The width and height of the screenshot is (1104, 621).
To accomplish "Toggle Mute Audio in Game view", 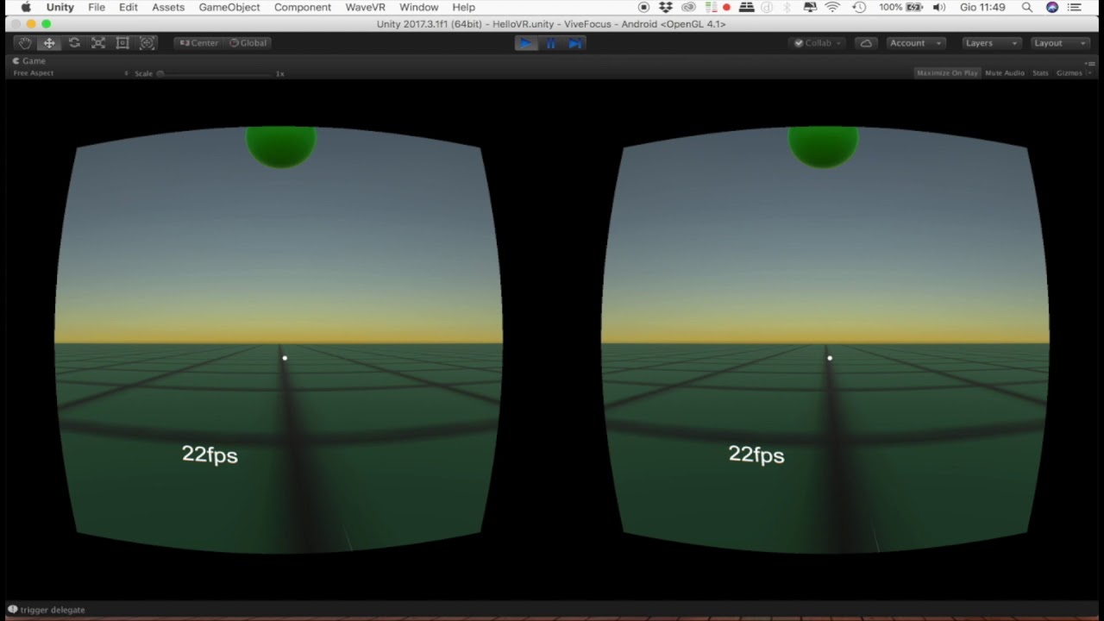I will point(1005,73).
